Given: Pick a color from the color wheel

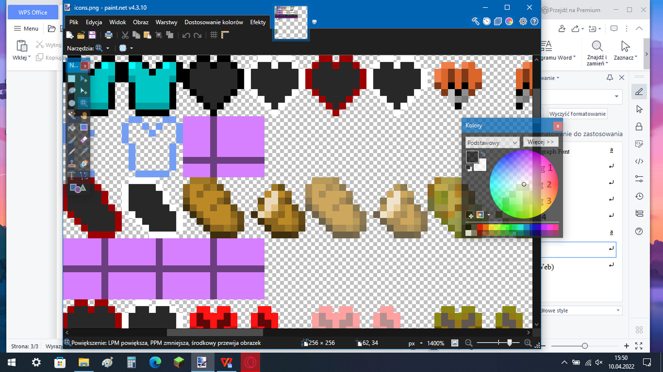Looking at the screenshot, I should [x=523, y=184].
